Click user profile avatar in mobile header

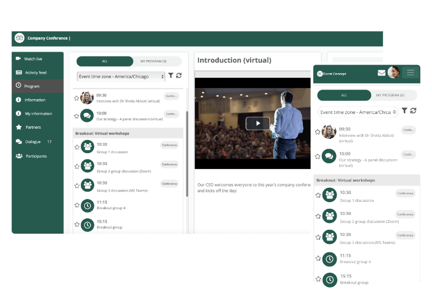coord(394,72)
